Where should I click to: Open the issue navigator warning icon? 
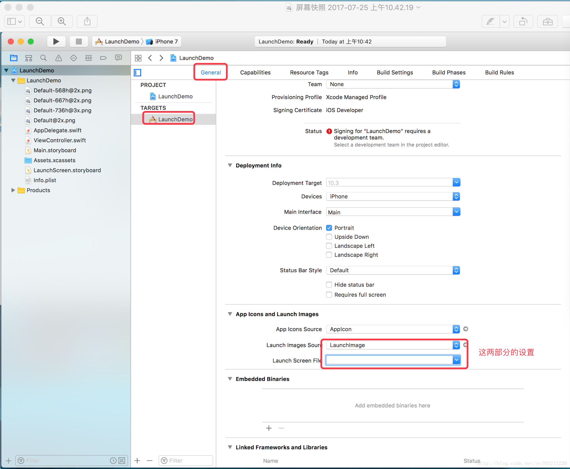(58, 58)
